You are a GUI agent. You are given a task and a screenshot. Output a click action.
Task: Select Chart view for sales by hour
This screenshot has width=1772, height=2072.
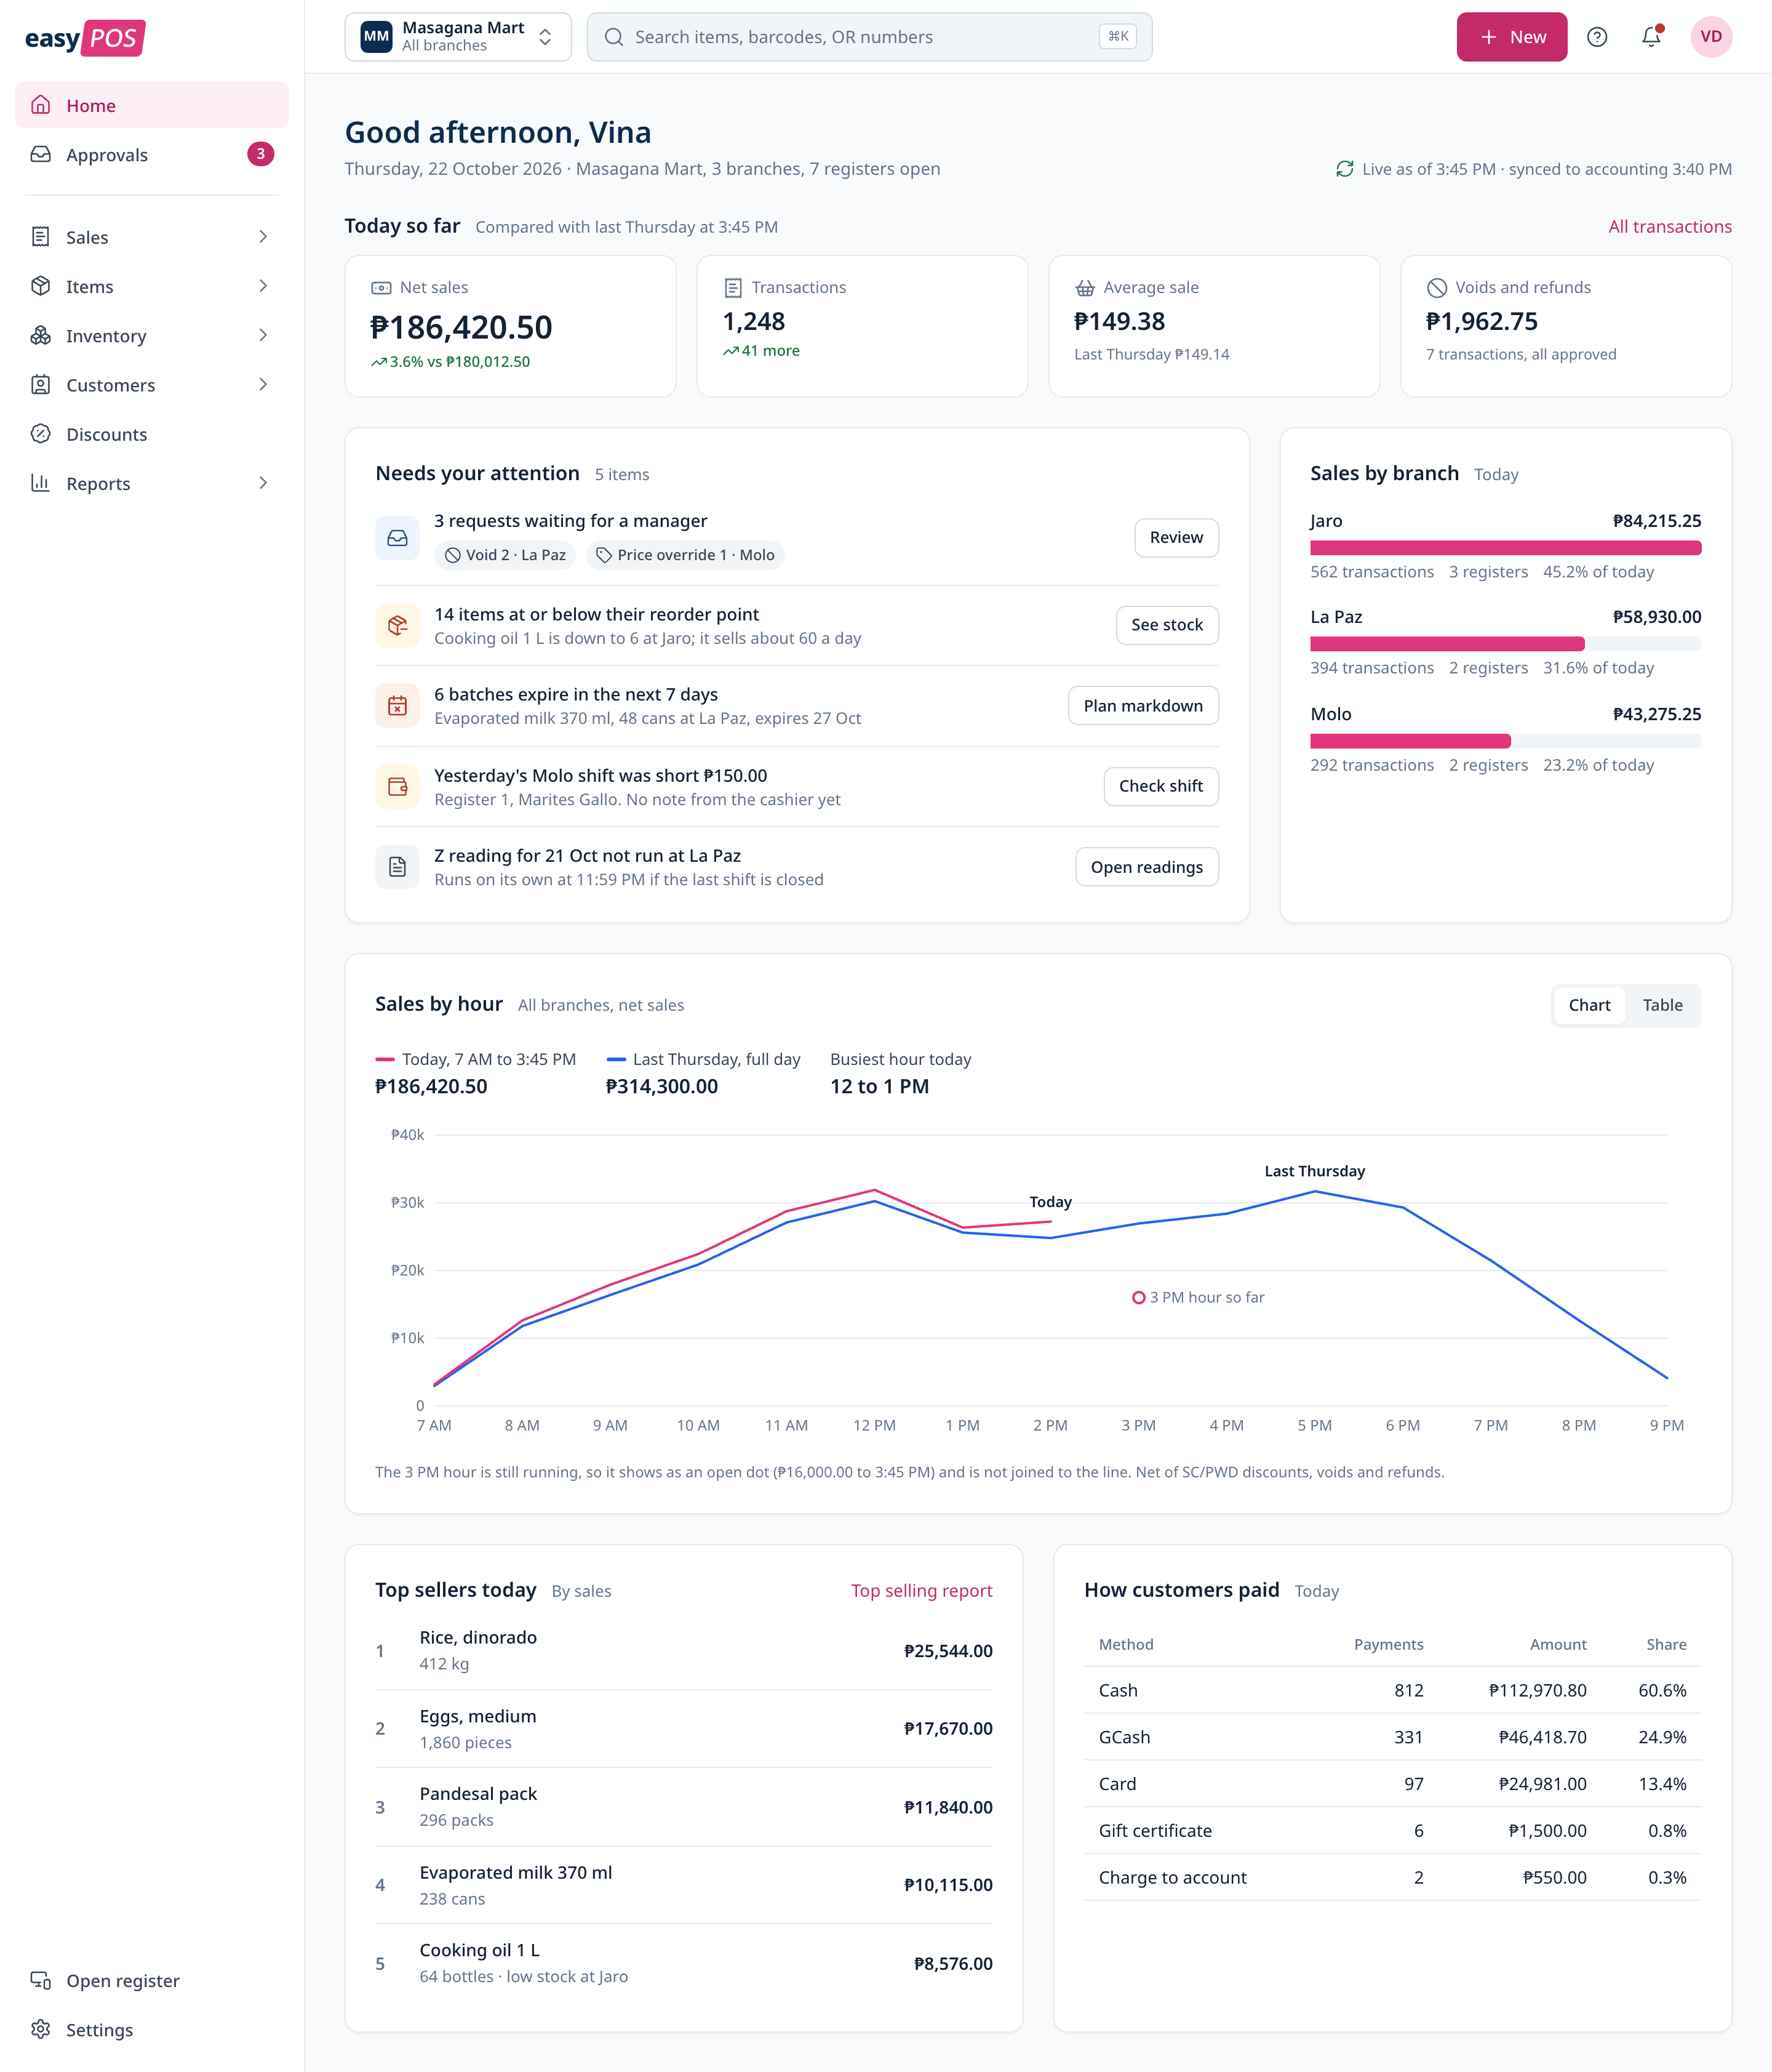coord(1589,1005)
